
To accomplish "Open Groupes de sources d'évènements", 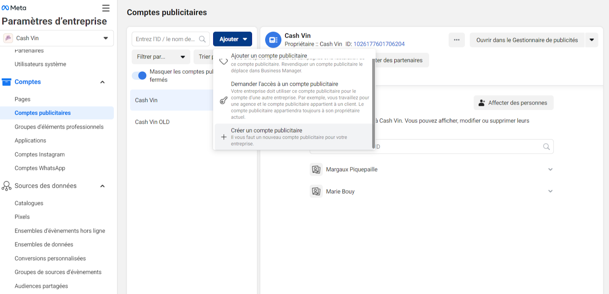I will click(57, 272).
